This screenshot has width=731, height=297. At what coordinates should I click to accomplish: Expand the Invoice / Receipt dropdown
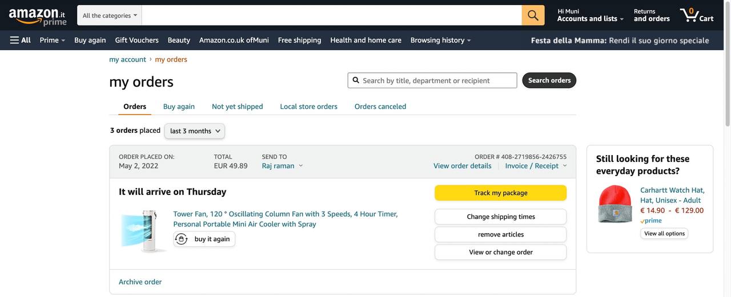(x=536, y=166)
